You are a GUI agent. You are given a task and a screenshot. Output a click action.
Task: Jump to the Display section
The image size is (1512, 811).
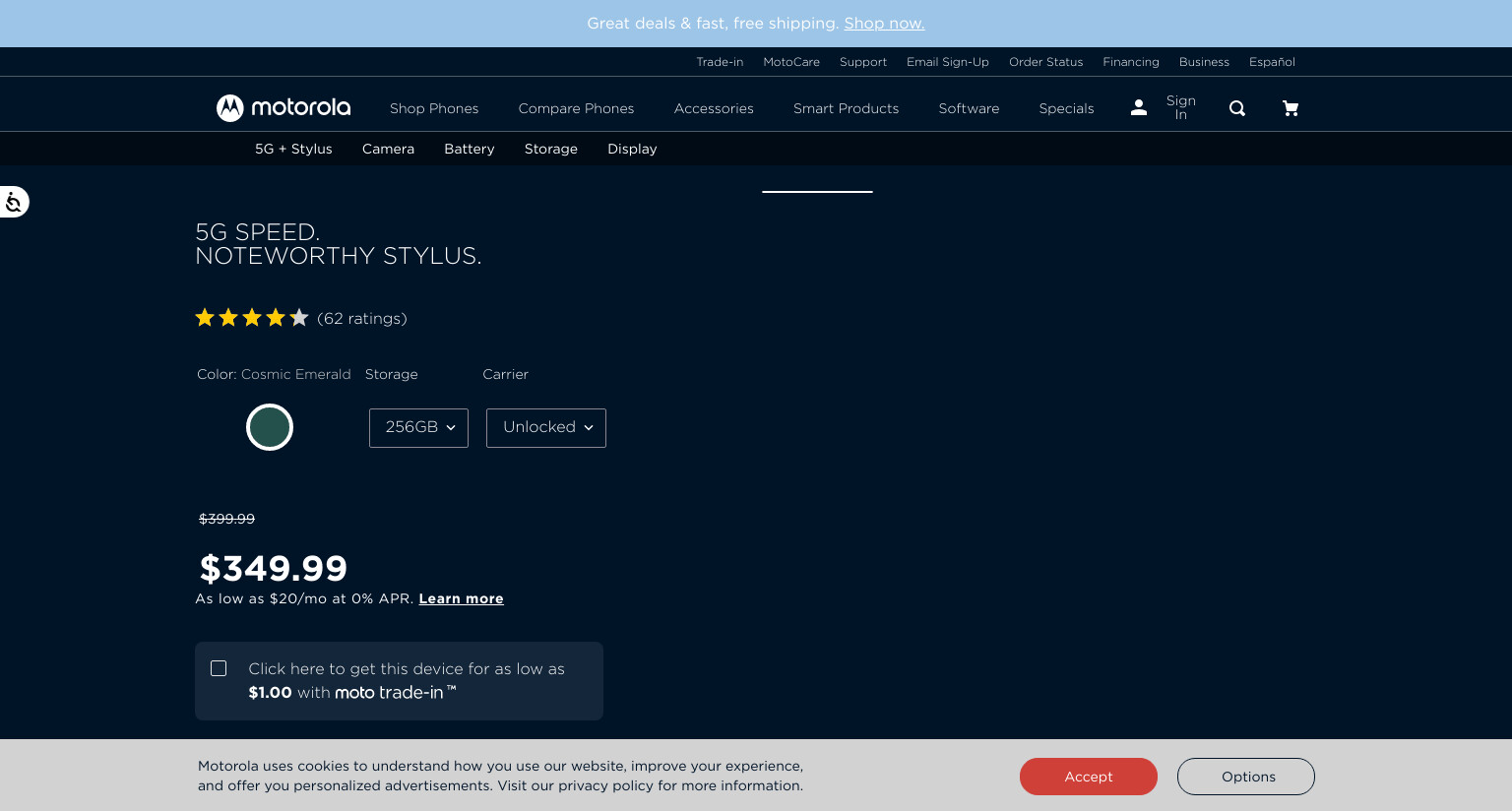632,149
